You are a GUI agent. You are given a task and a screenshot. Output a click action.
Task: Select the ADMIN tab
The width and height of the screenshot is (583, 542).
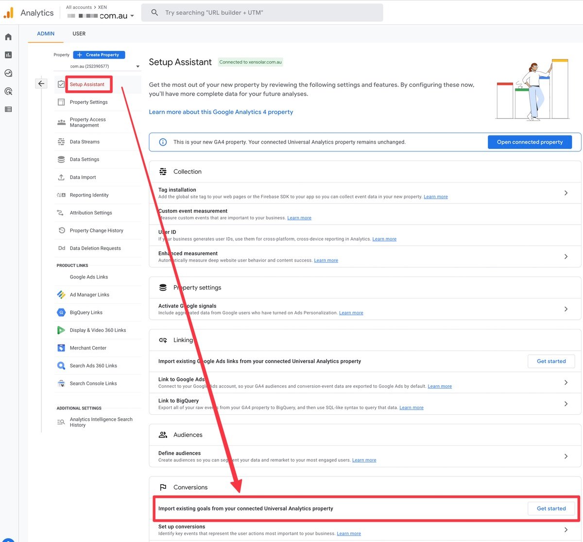pyautogui.click(x=46, y=33)
